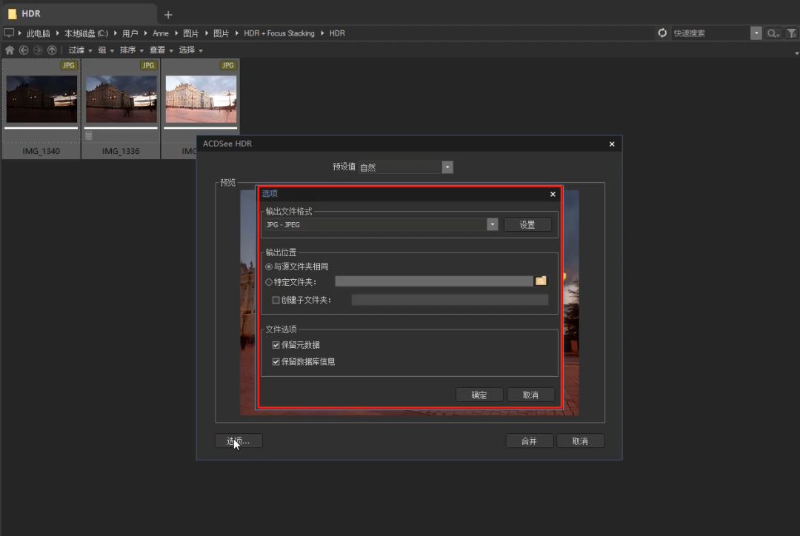Open the JPG - JPEG format dropdown
Screen dimensions: 800x536
click(x=493, y=224)
